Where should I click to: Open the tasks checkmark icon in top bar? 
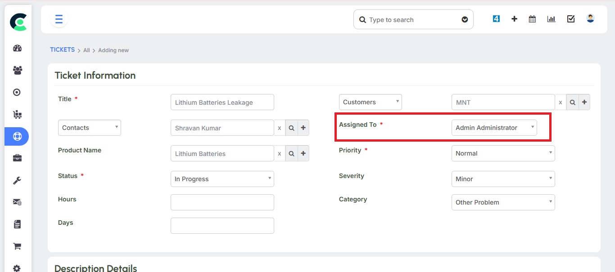[571, 19]
